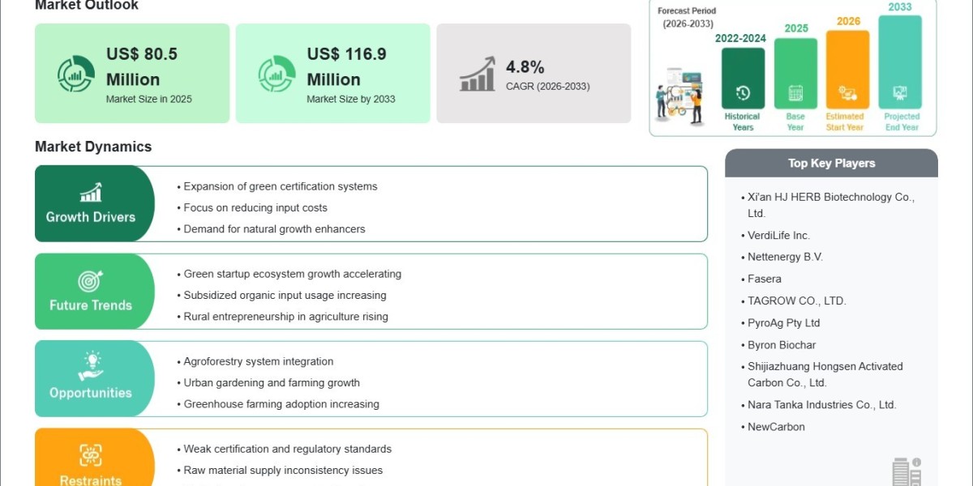The height and width of the screenshot is (486, 973).
Task: Click Xi'an HJ HERB Biotechnology Co., Ltd.
Action: 831,205
